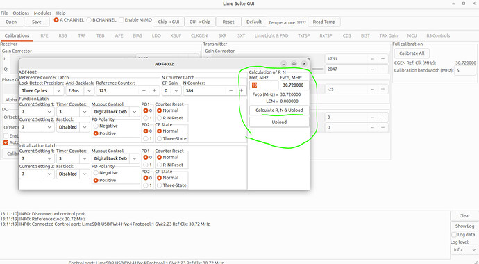The height and width of the screenshot is (264, 479).
Task: Click the Calibration bandwidth input field
Action: (x=465, y=70)
